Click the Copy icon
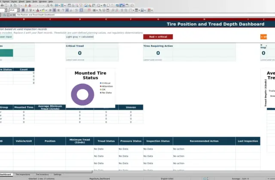 15,6
